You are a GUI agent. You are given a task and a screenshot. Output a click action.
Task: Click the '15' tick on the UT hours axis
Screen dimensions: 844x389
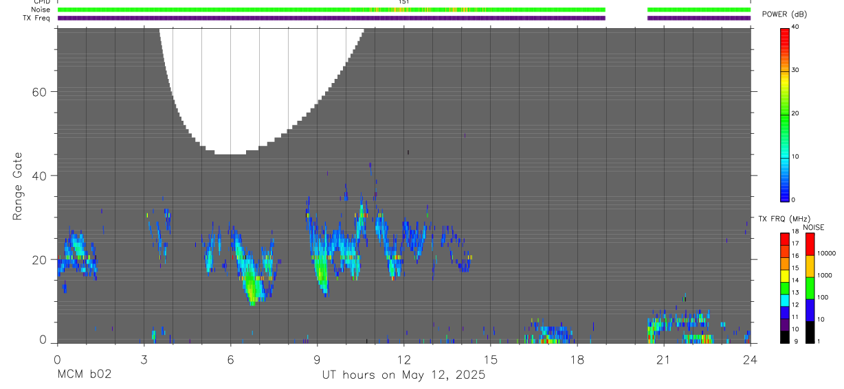491,359
